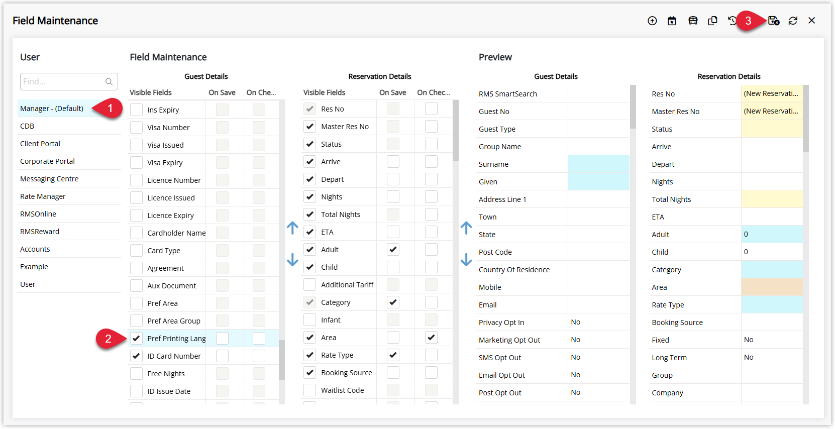Screen dimensions: 835x429
Task: Uncheck Master Res No visible checkbox
Action: [x=310, y=126]
